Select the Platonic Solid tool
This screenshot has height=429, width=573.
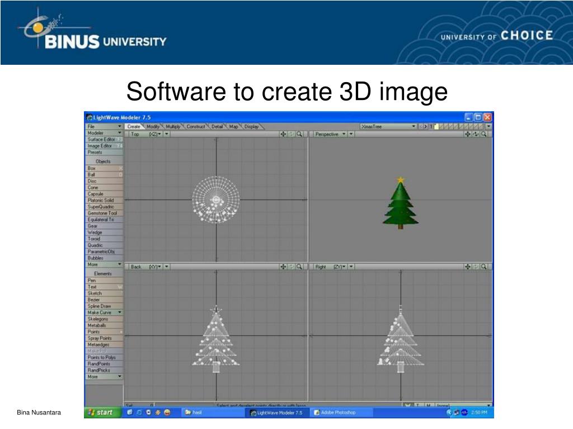click(x=104, y=201)
